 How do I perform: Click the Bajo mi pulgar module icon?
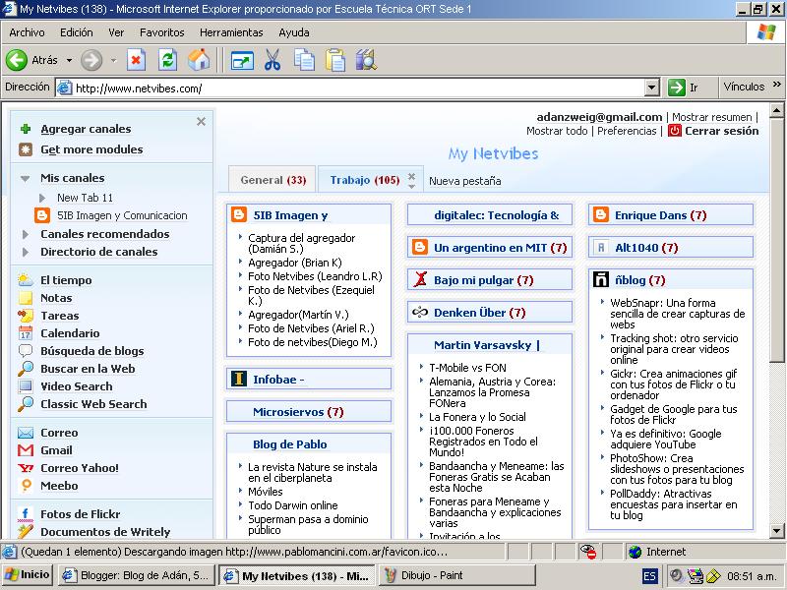pos(420,279)
